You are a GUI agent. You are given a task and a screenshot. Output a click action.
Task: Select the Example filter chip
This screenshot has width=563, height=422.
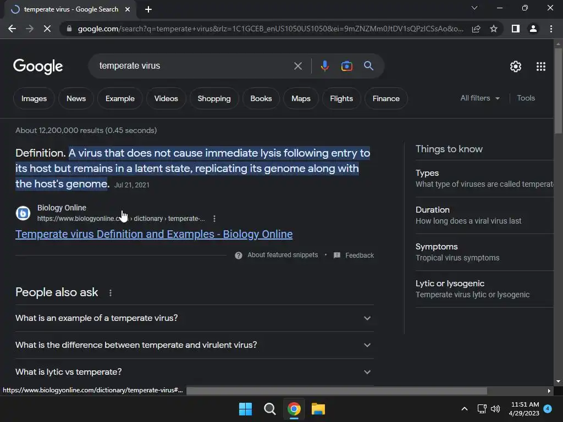point(120,98)
